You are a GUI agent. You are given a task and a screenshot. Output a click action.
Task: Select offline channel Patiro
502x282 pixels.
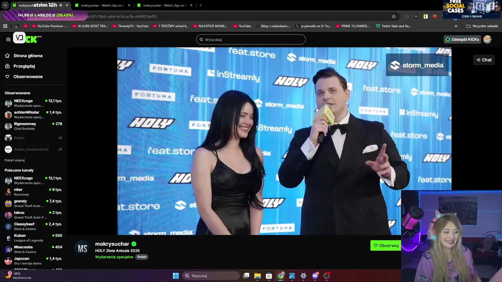point(33,138)
